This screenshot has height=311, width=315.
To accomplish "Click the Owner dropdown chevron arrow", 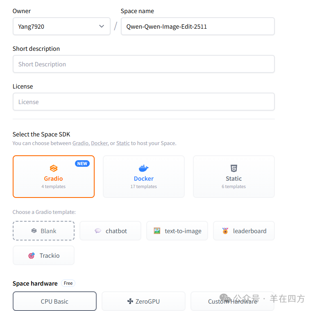I will point(102,26).
